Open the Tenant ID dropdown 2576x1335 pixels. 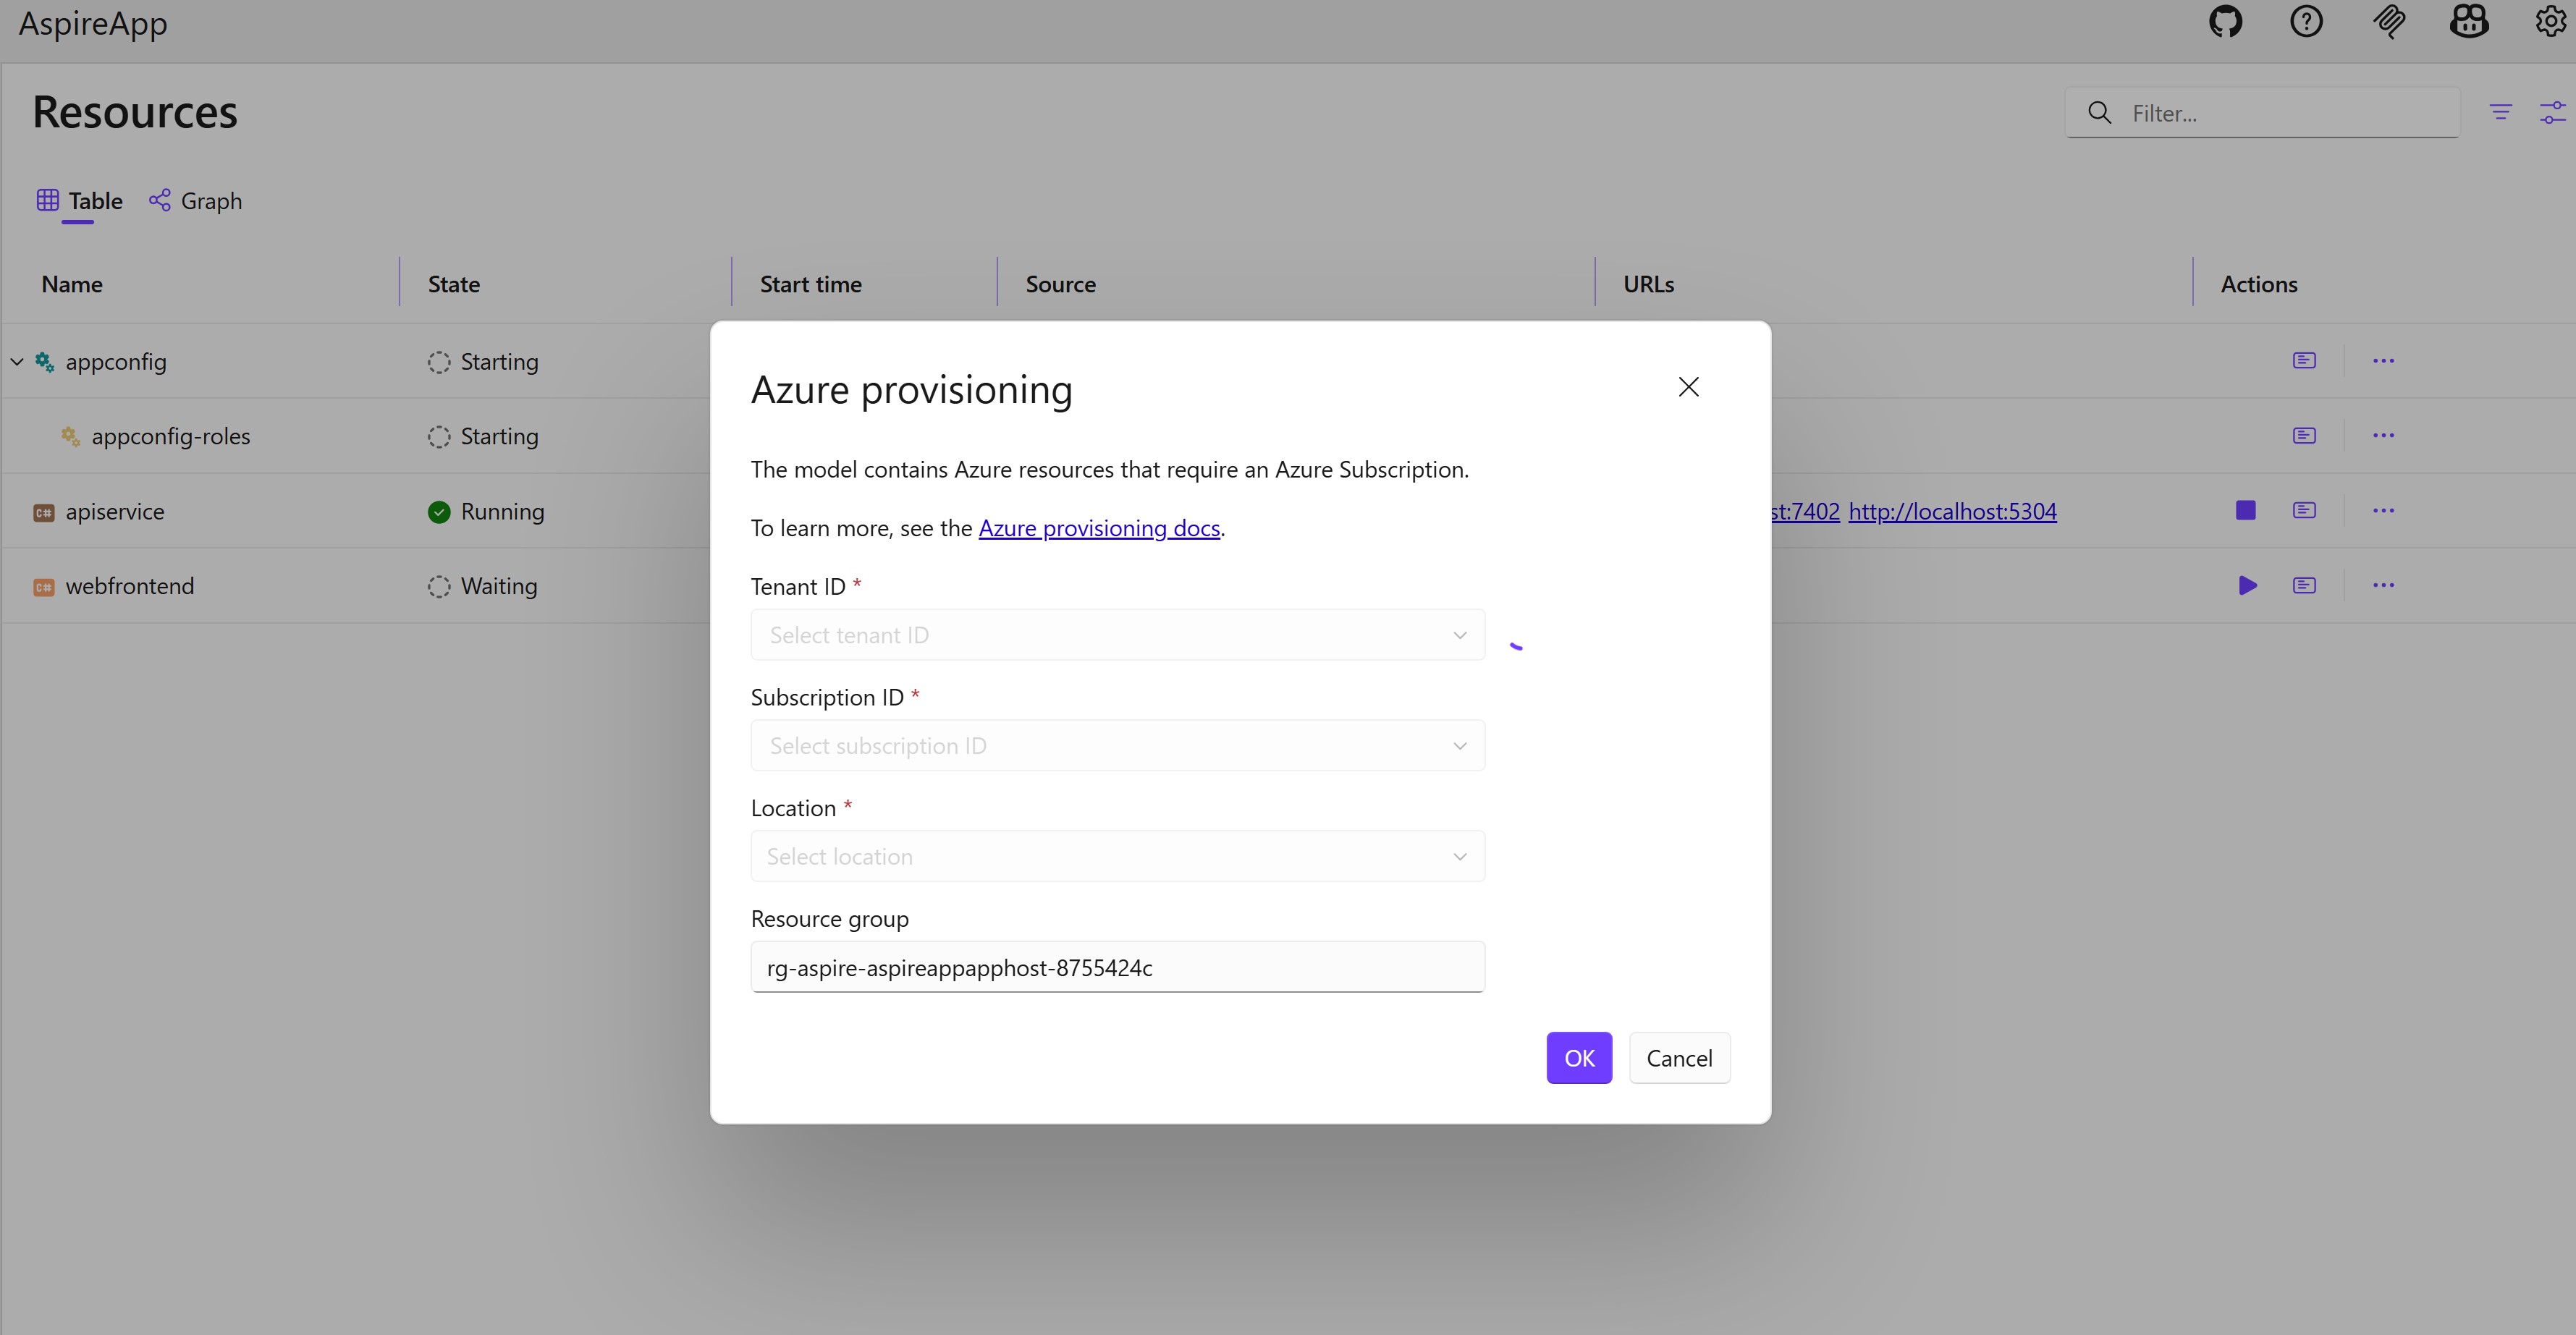point(1117,635)
